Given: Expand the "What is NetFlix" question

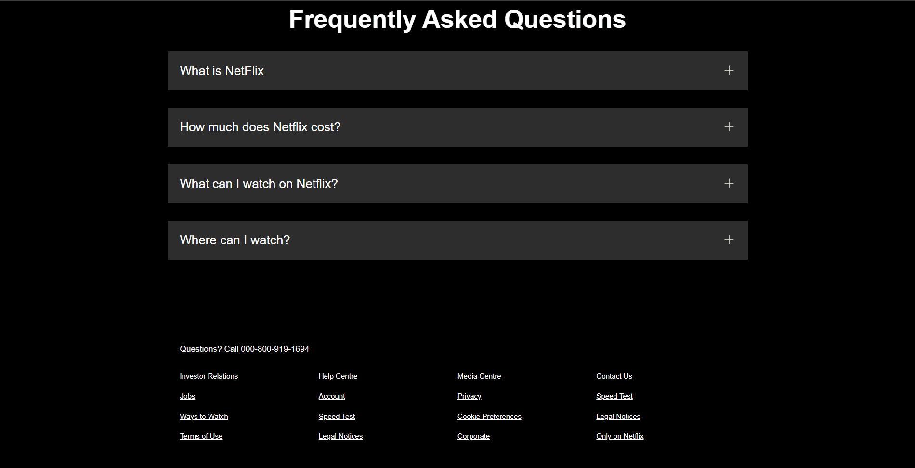Looking at the screenshot, I should (x=457, y=71).
